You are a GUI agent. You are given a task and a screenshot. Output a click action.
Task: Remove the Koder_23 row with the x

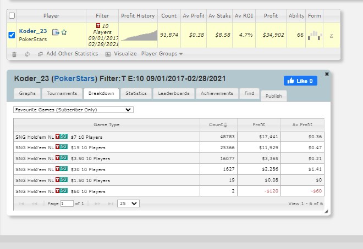click(x=332, y=35)
